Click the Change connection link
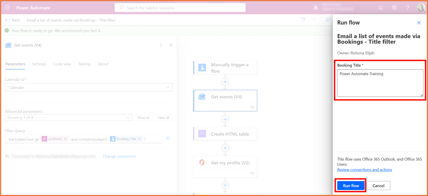 point(119,156)
